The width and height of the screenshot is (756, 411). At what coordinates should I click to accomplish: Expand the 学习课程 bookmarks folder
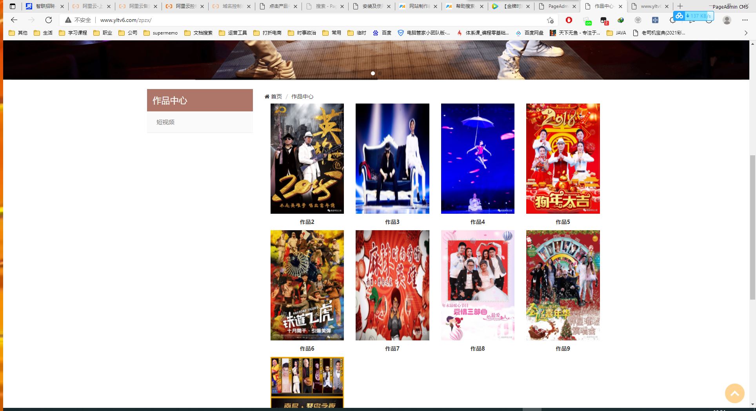73,33
